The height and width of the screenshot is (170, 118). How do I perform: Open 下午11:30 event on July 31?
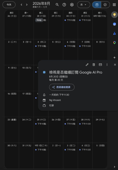click(x=85, y=20)
